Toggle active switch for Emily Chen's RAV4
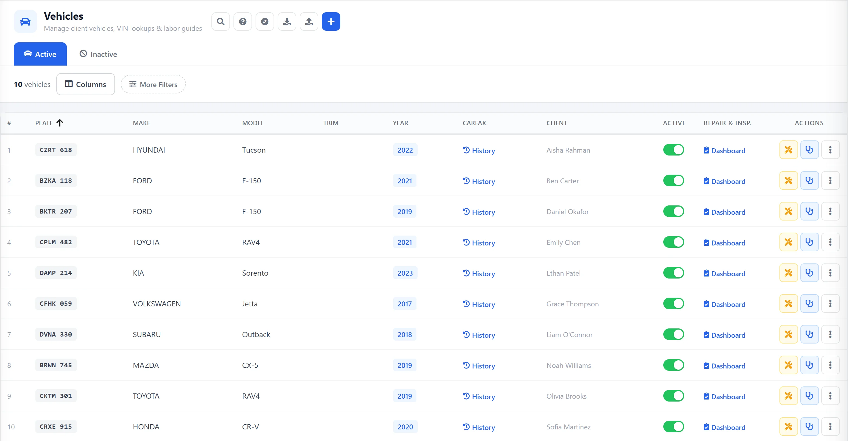This screenshot has height=441, width=848. (673, 242)
